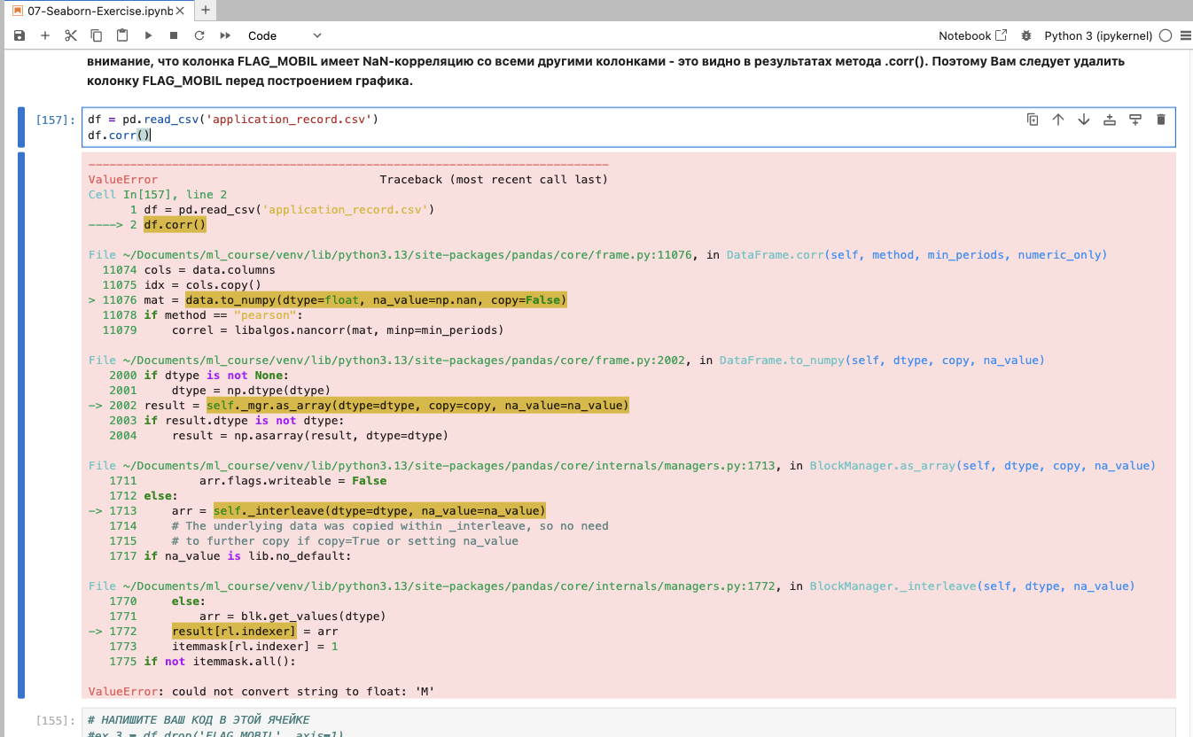This screenshot has width=1193, height=737.
Task: Open the cell type dropdown showing Code
Action: 285,35
